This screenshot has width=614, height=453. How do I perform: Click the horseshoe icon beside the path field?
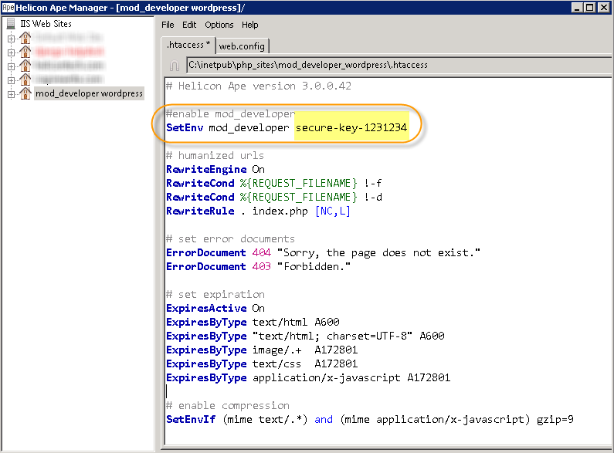(175, 66)
